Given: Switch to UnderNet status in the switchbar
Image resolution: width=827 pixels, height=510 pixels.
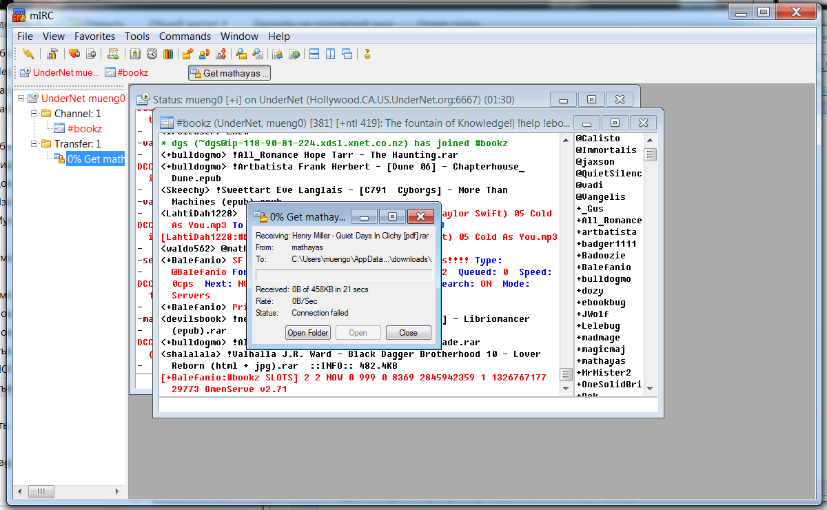Looking at the screenshot, I should tap(60, 72).
